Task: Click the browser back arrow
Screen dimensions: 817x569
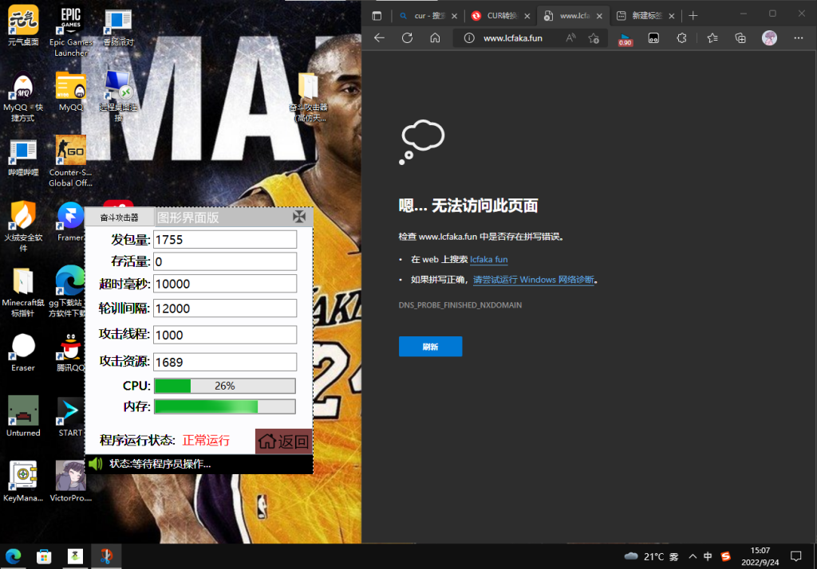Action: [379, 37]
